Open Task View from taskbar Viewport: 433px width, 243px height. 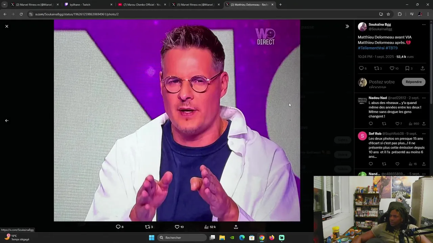point(212,238)
